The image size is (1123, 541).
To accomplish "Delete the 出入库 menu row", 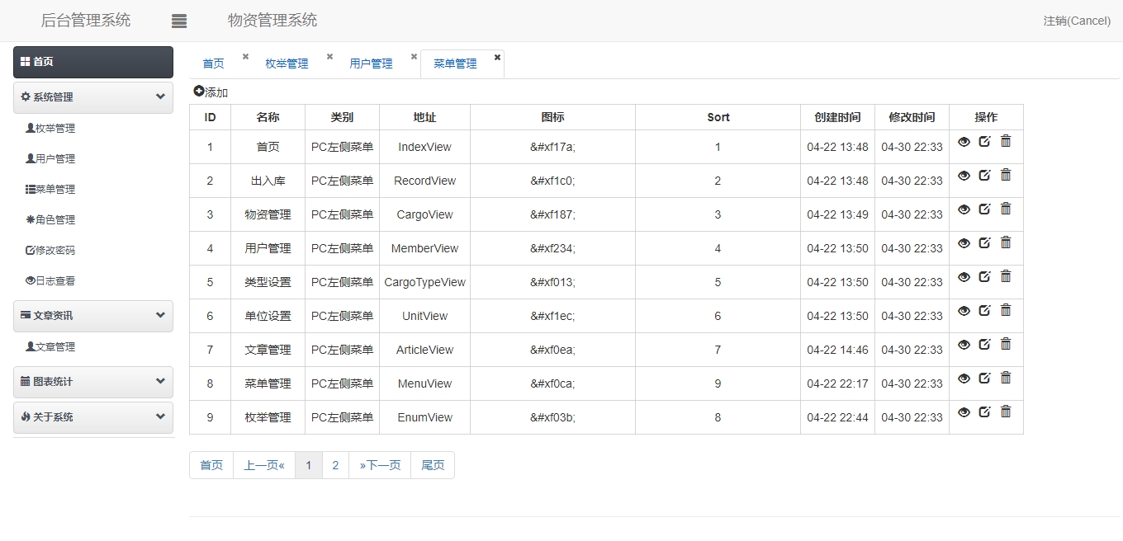I will 1006,175.
